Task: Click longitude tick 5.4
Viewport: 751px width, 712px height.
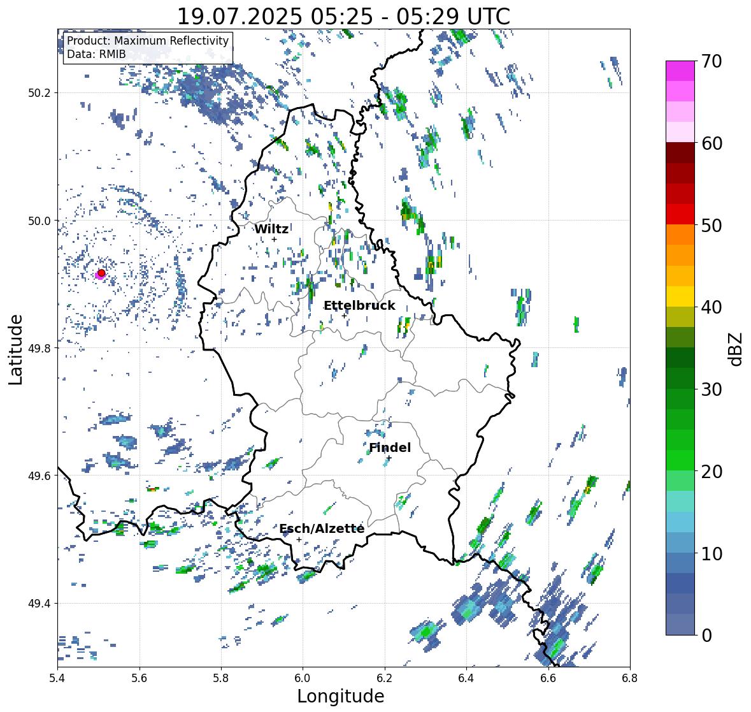Action: 57,678
